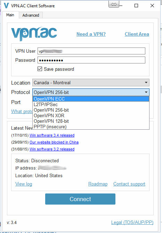Collapse the Protocol dropdown via its arrow
162x233 pixels.
point(146,92)
